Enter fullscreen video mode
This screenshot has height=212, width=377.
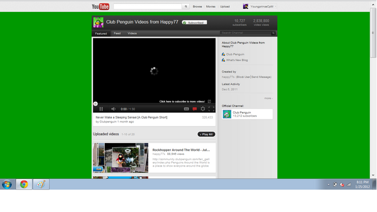coord(211,109)
